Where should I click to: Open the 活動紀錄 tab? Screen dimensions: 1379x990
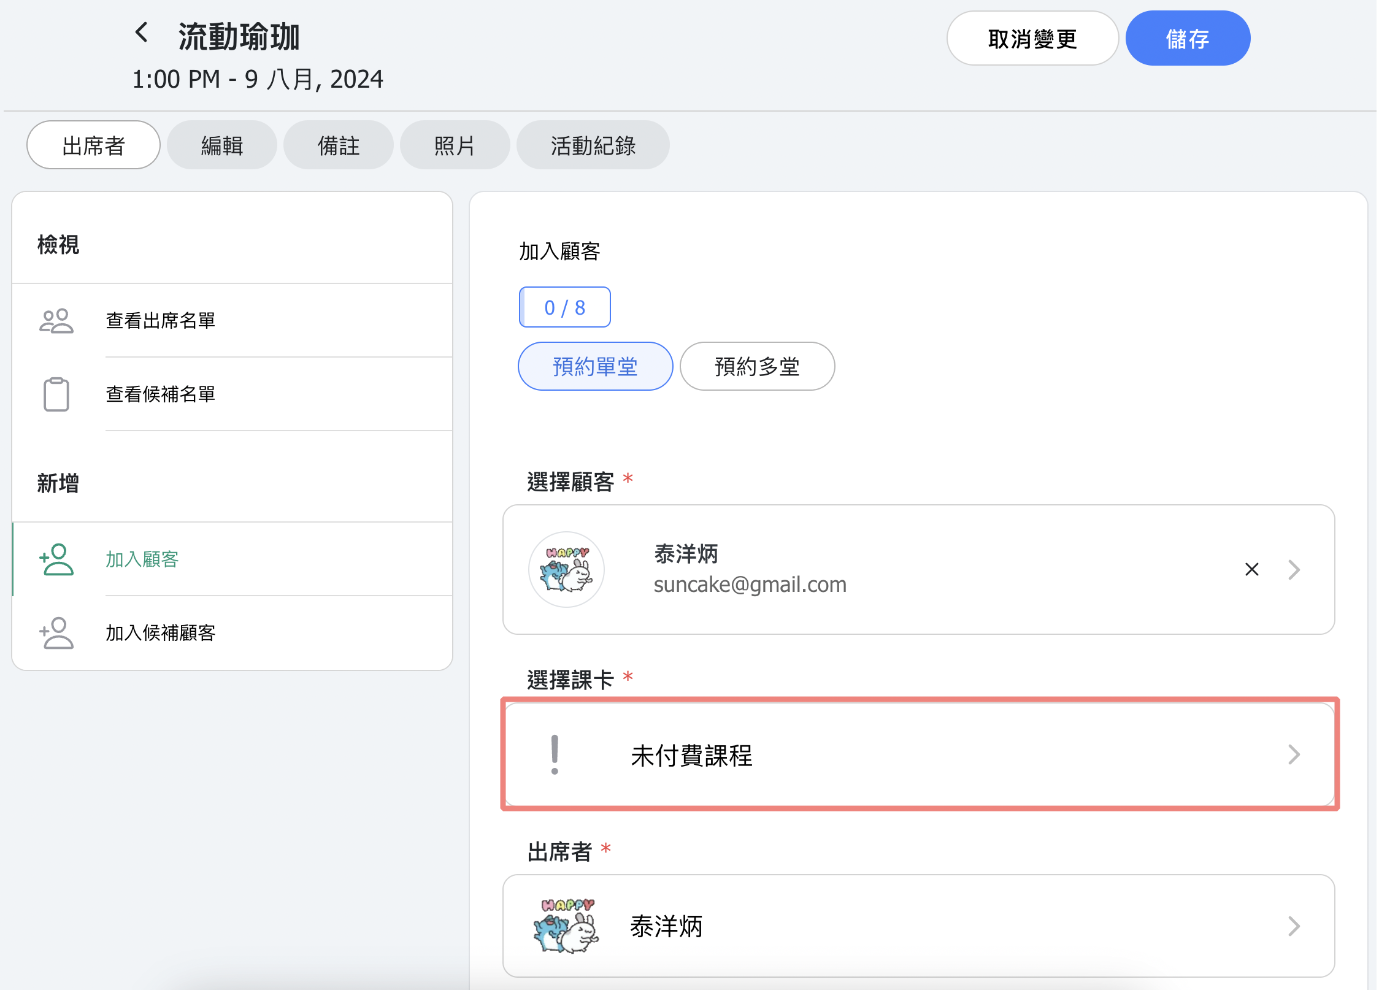593,146
